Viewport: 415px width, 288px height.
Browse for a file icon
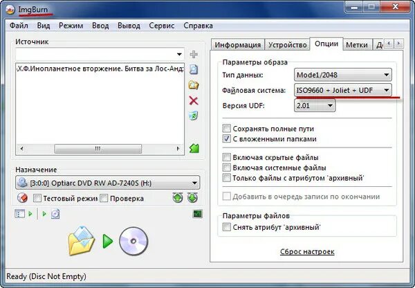pyautogui.click(x=194, y=69)
